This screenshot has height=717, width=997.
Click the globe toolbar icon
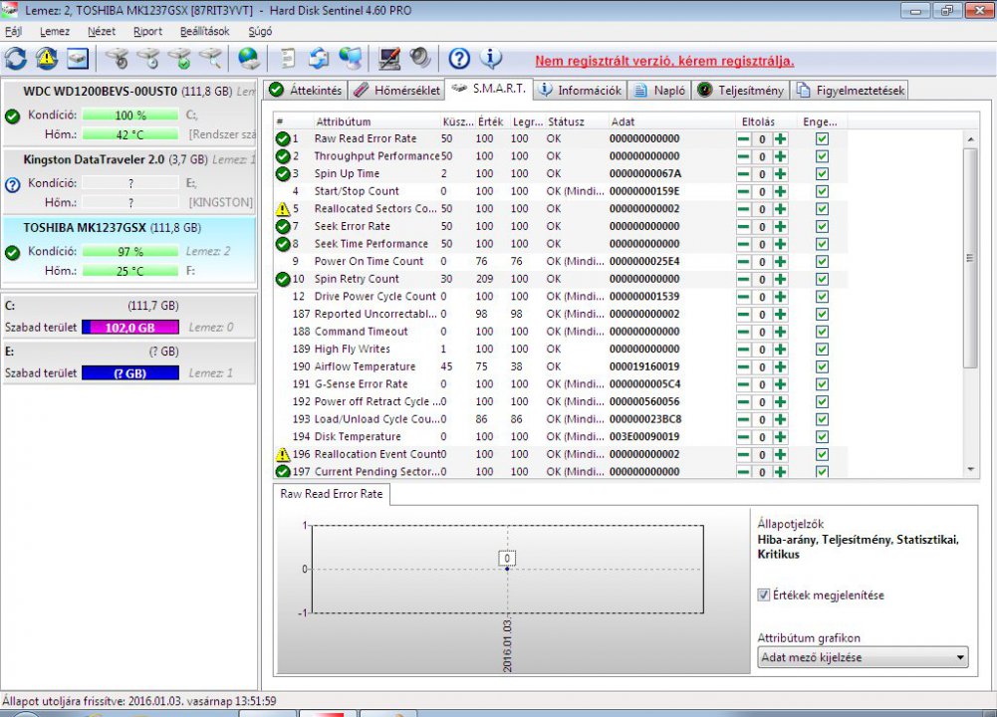tap(249, 59)
